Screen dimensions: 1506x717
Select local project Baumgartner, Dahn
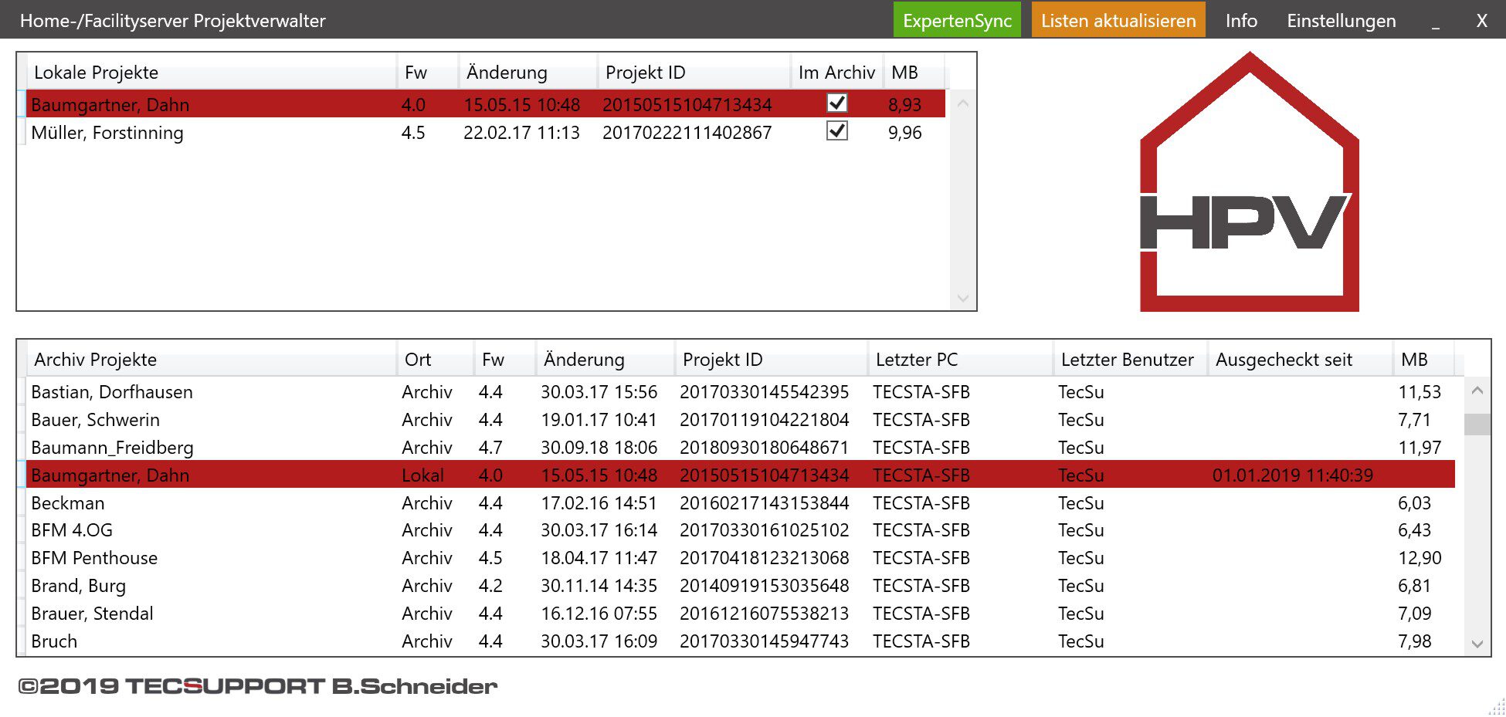click(x=486, y=104)
